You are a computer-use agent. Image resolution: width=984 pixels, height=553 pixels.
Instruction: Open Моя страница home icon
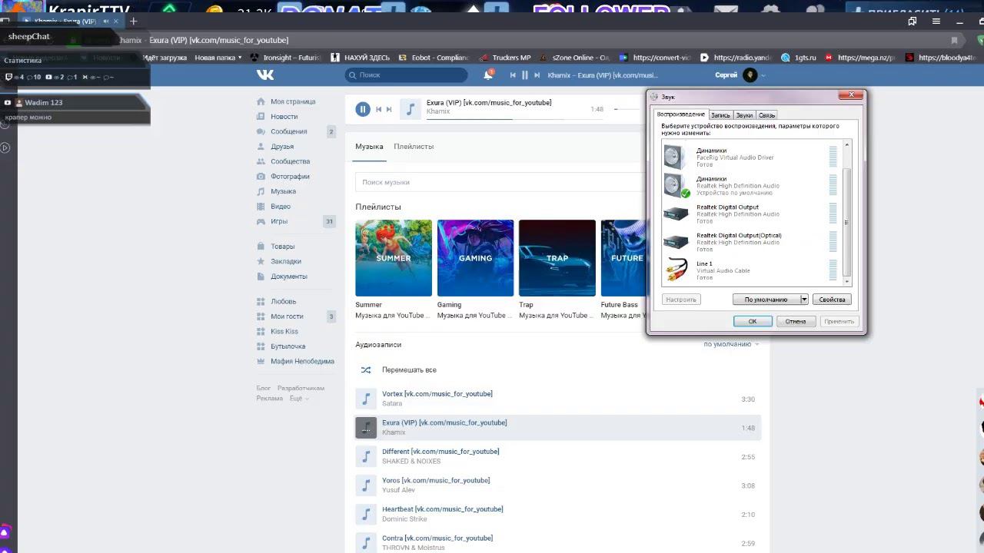pyautogui.click(x=261, y=101)
